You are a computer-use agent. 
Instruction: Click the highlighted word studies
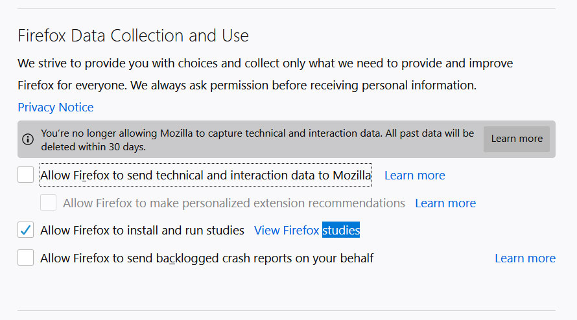(341, 230)
